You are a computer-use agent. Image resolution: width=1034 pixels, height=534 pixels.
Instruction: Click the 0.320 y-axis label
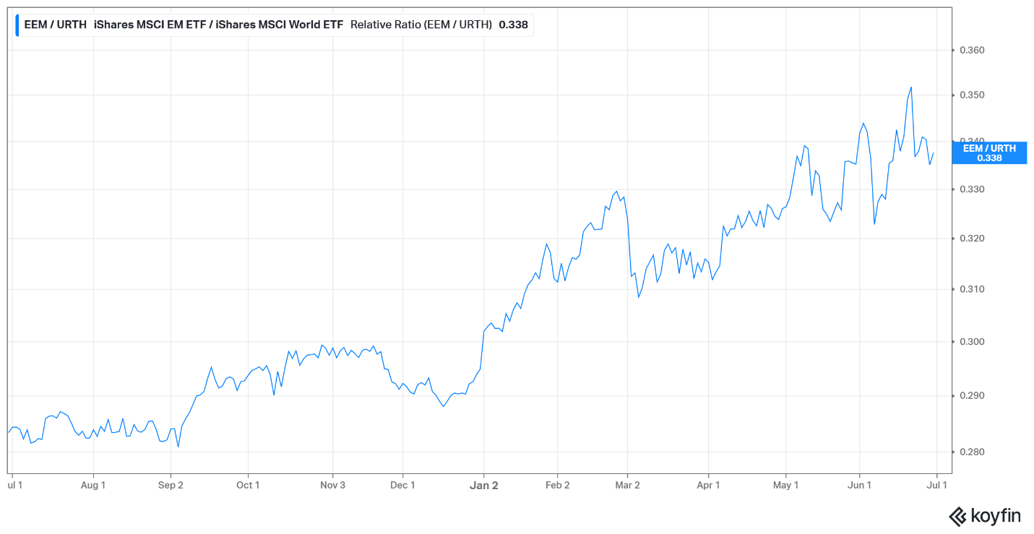click(x=971, y=238)
